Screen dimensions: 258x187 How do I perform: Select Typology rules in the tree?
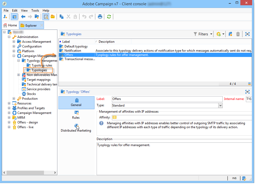(x=42, y=65)
